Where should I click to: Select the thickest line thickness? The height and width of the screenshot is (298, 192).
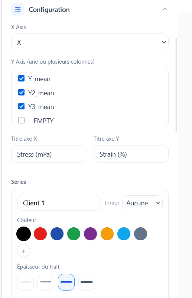pyautogui.click(x=87, y=282)
